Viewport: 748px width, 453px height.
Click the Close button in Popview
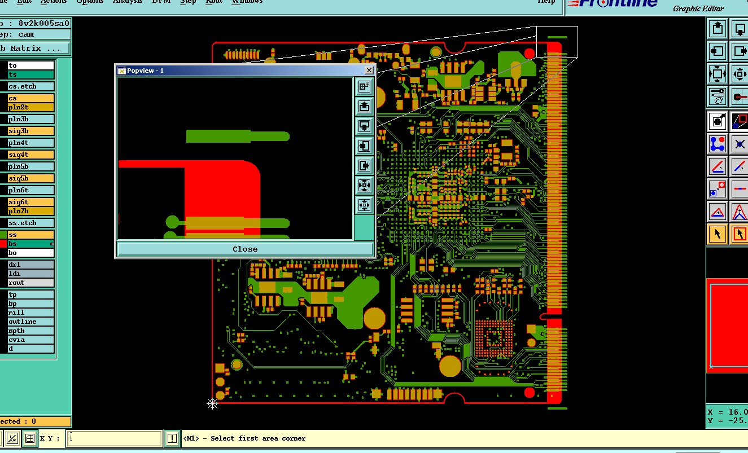[x=245, y=249]
